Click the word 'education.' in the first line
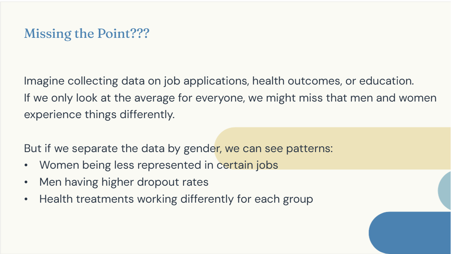This screenshot has height=254, width=451. (x=387, y=81)
